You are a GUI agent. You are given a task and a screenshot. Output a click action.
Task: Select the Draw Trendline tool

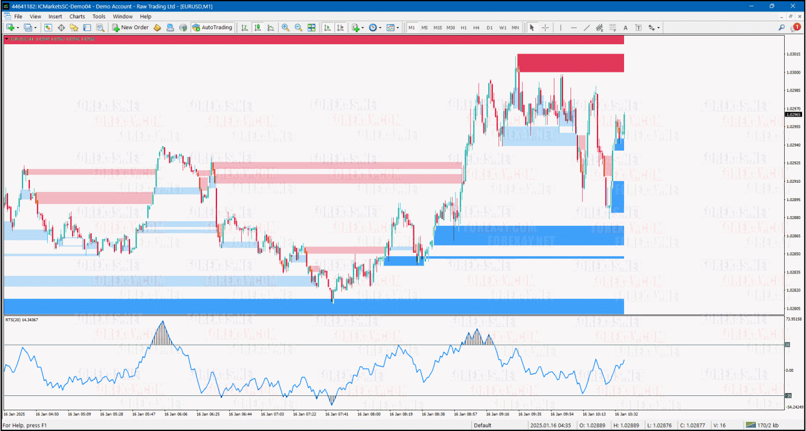coord(587,28)
